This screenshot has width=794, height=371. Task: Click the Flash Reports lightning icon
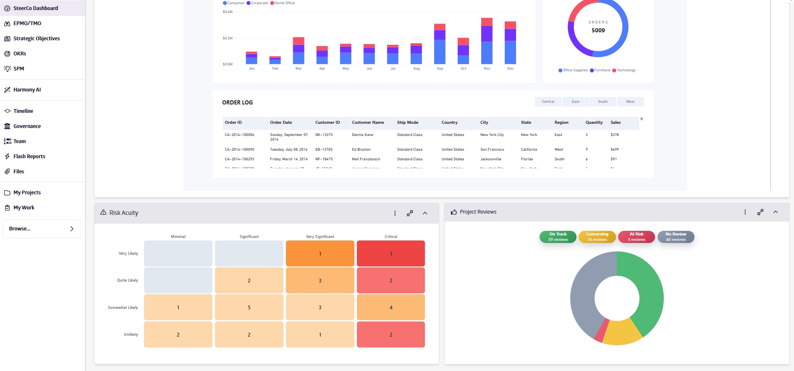click(x=7, y=157)
